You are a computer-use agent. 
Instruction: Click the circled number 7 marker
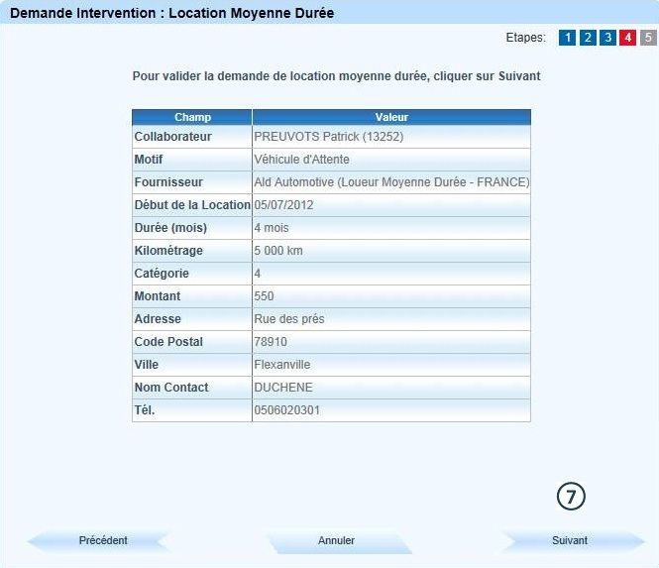point(571,497)
